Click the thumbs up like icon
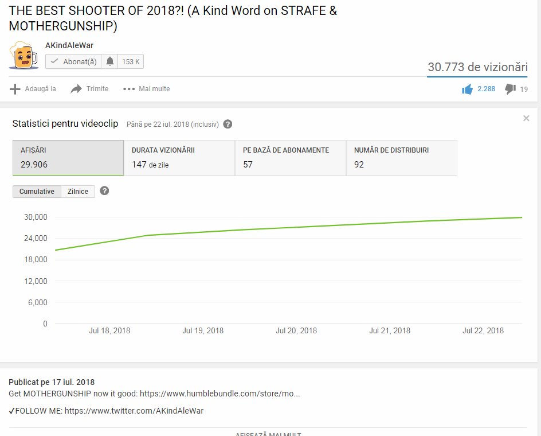This screenshot has width=541, height=436. [x=467, y=89]
